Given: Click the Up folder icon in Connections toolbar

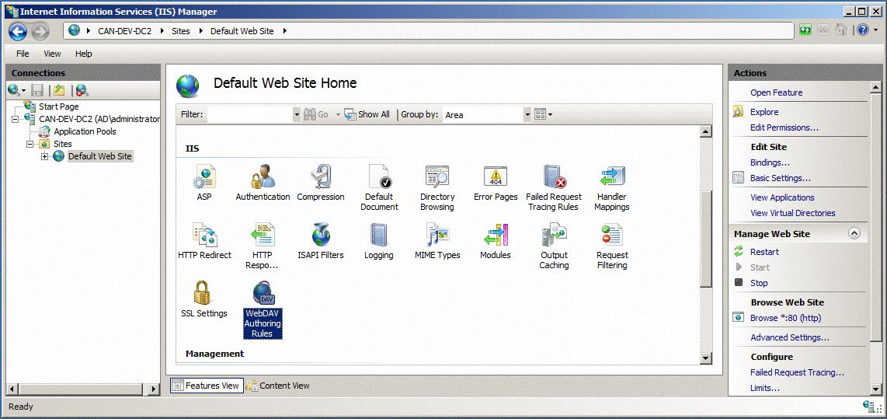Looking at the screenshot, I should (59, 90).
